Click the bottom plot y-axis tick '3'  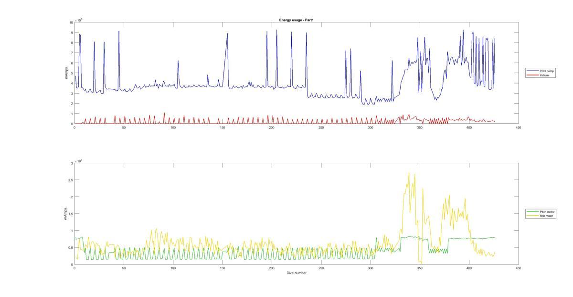[72, 163]
